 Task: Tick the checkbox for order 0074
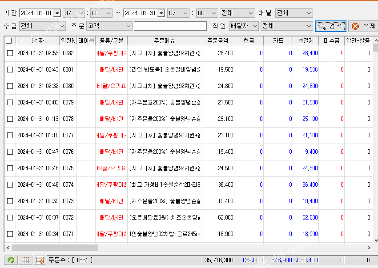[10, 185]
